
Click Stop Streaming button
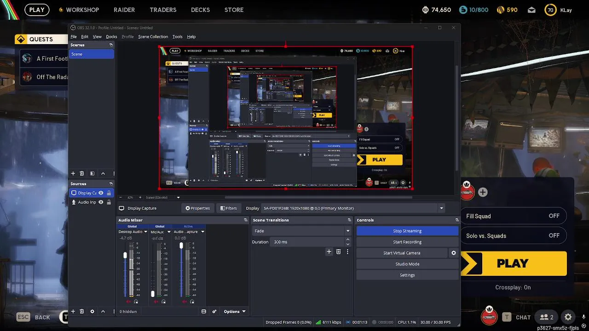407,231
